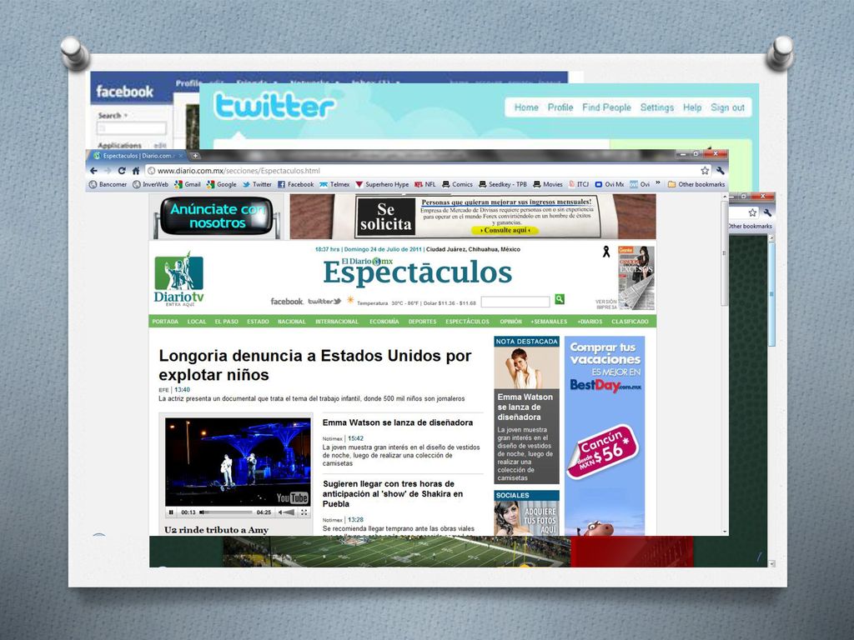The image size is (854, 640).
Task: Open NACIONAL menu section
Action: 292,322
